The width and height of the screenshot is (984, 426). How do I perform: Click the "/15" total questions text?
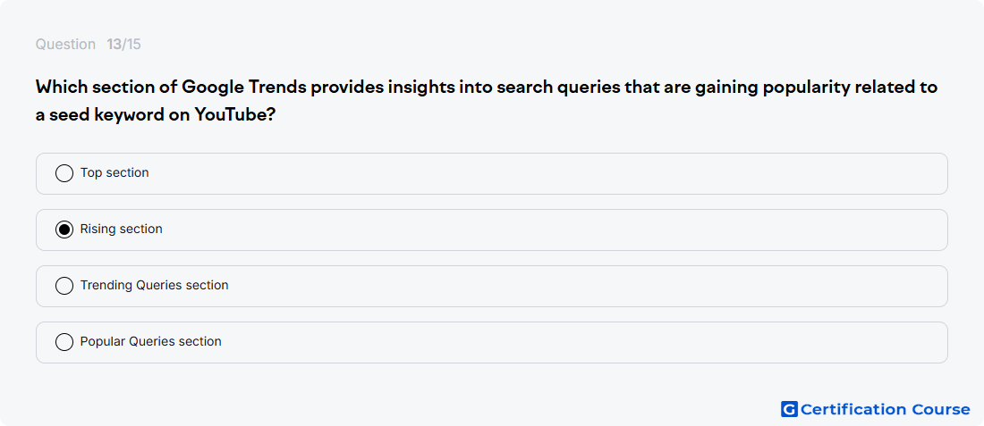click(x=131, y=45)
